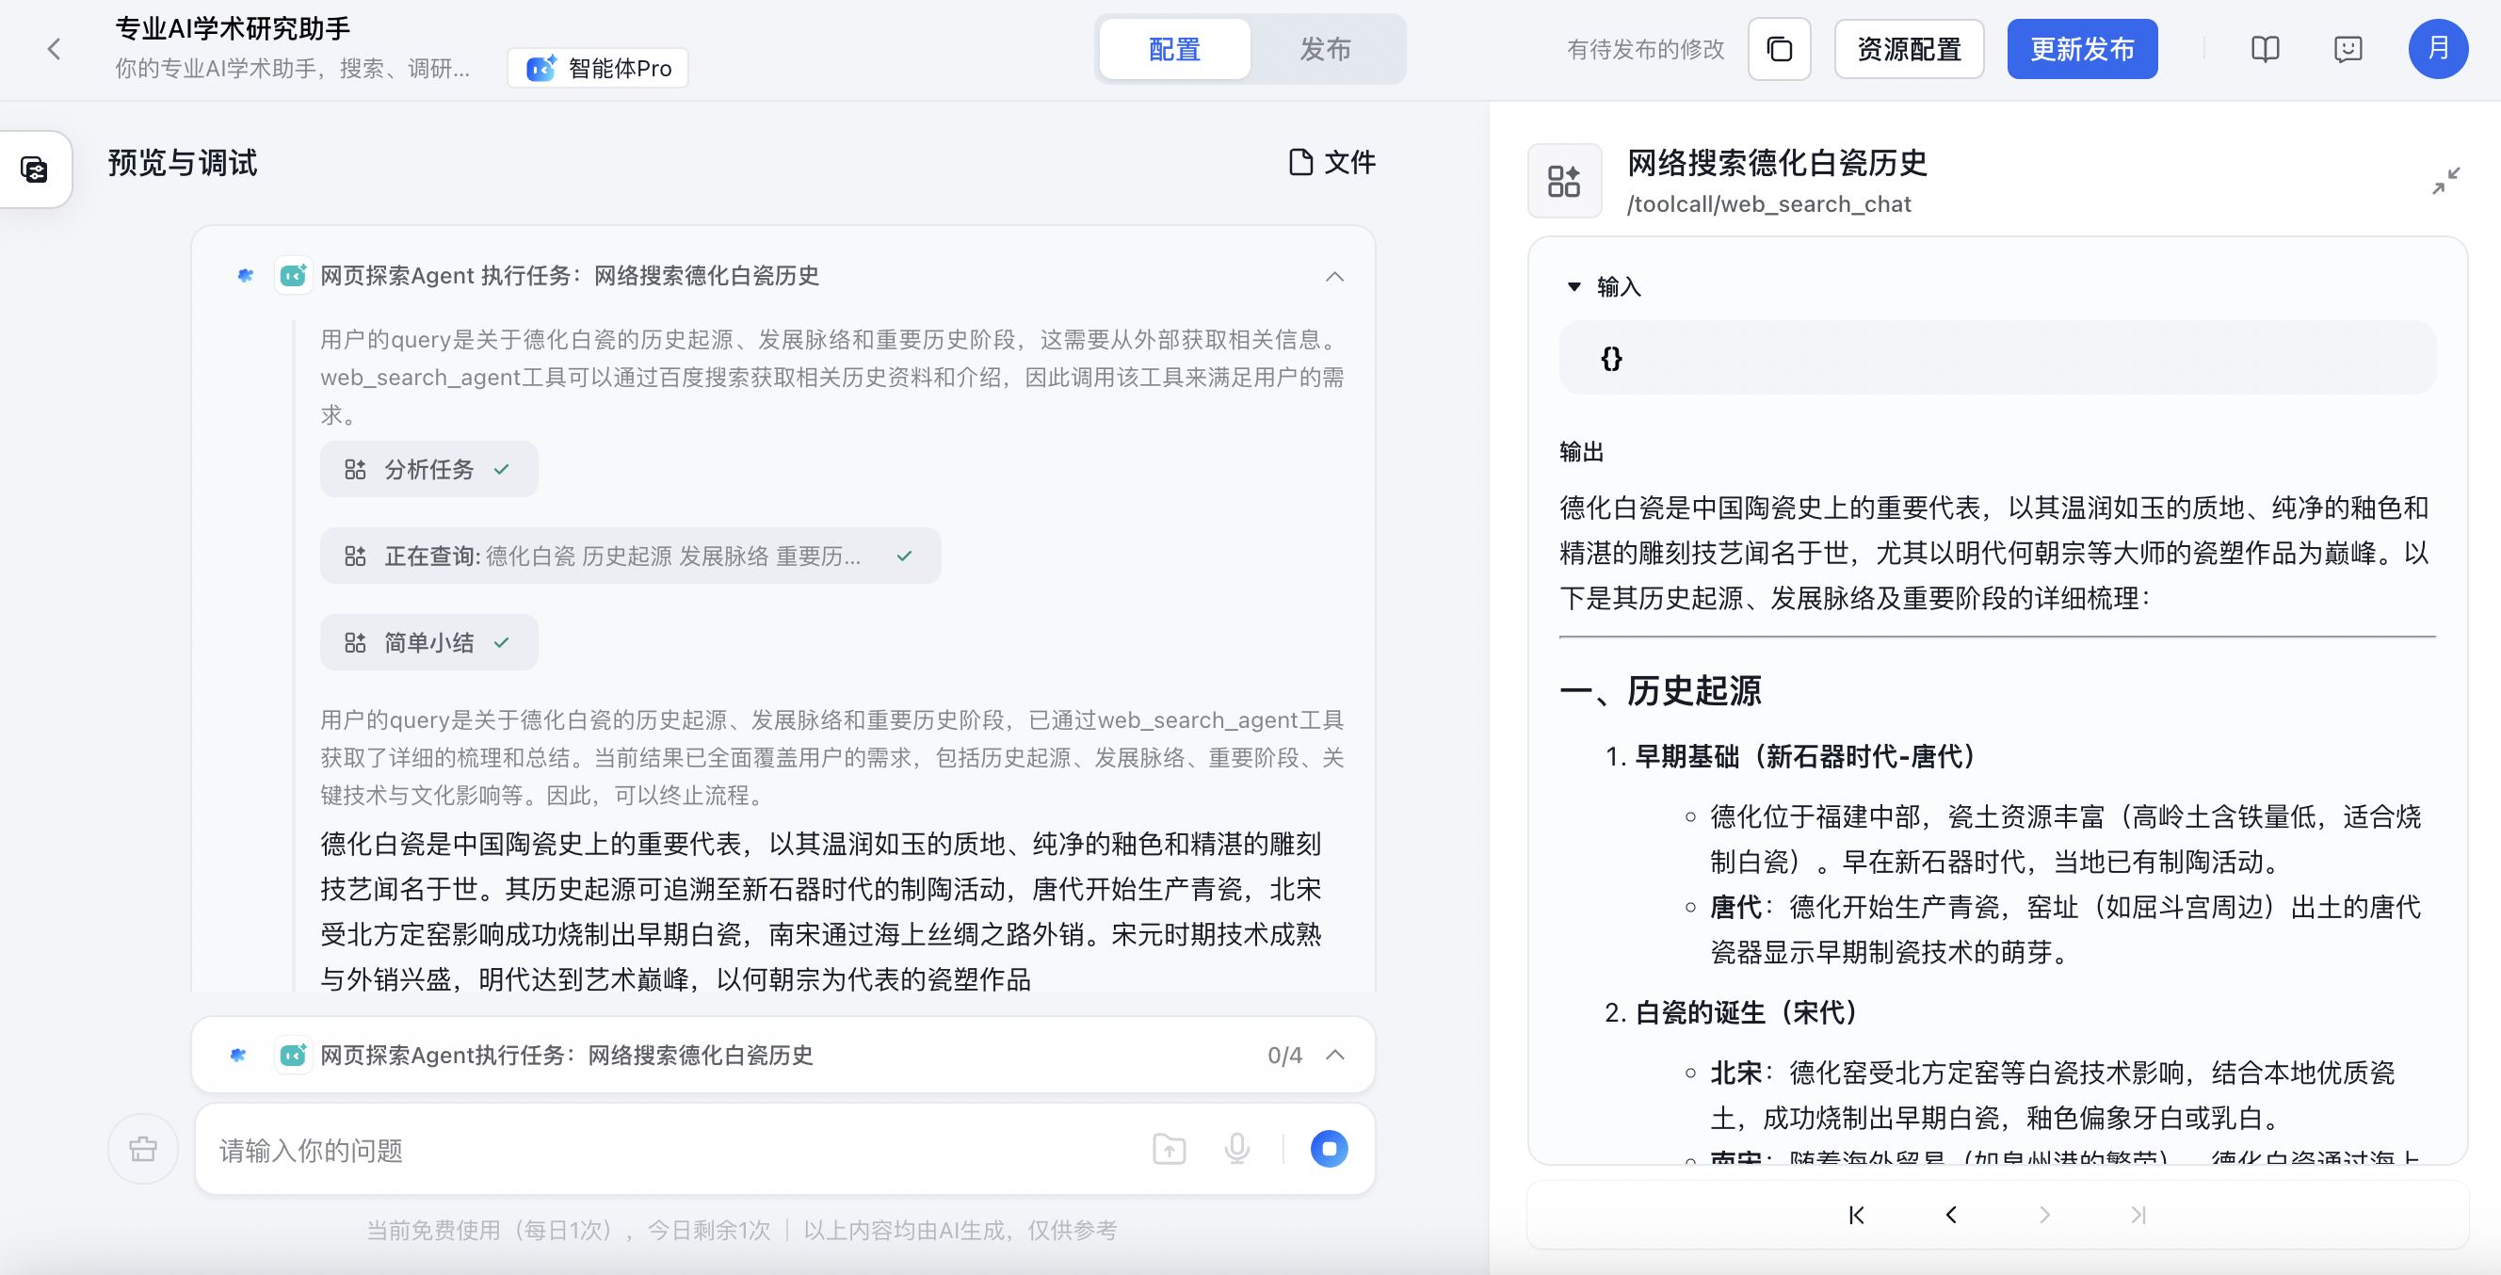Click the 专业AI学术研究助手 title
This screenshot has height=1275, width=2501.
pos(232,29)
